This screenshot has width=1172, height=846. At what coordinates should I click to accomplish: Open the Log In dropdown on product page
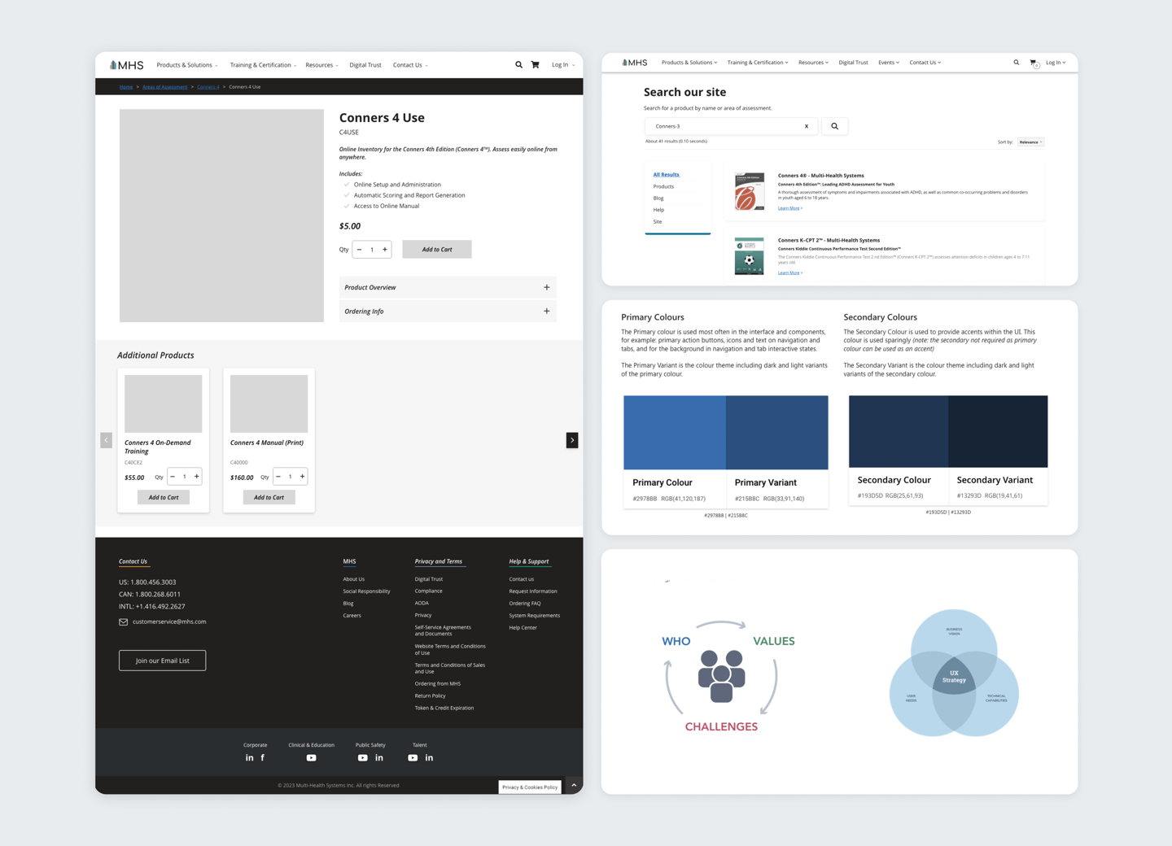point(563,65)
